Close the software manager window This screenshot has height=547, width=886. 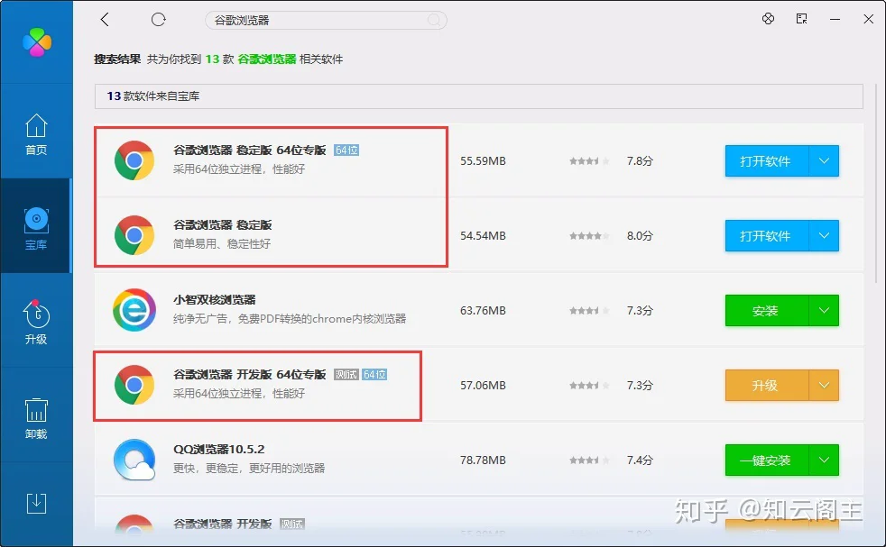point(869,19)
